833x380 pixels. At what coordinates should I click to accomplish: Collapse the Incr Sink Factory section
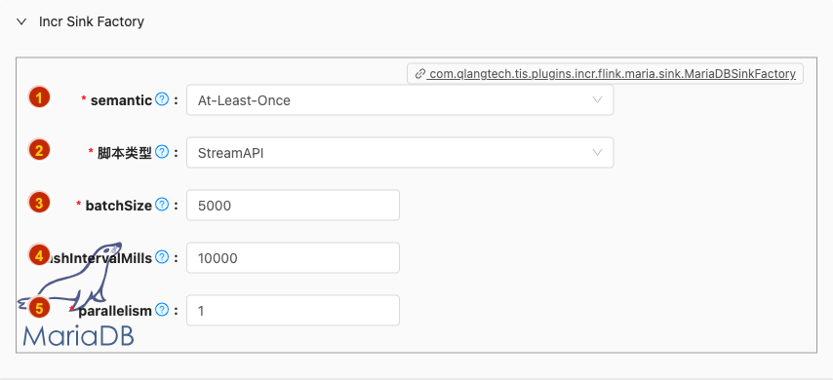pos(21,21)
